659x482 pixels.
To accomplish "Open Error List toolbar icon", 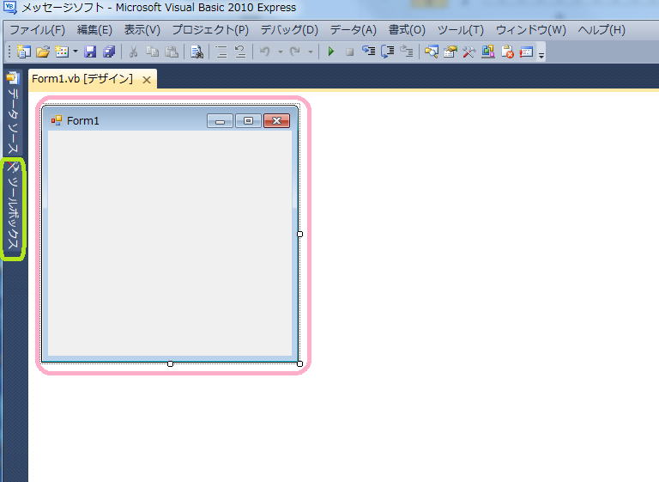I will [507, 52].
